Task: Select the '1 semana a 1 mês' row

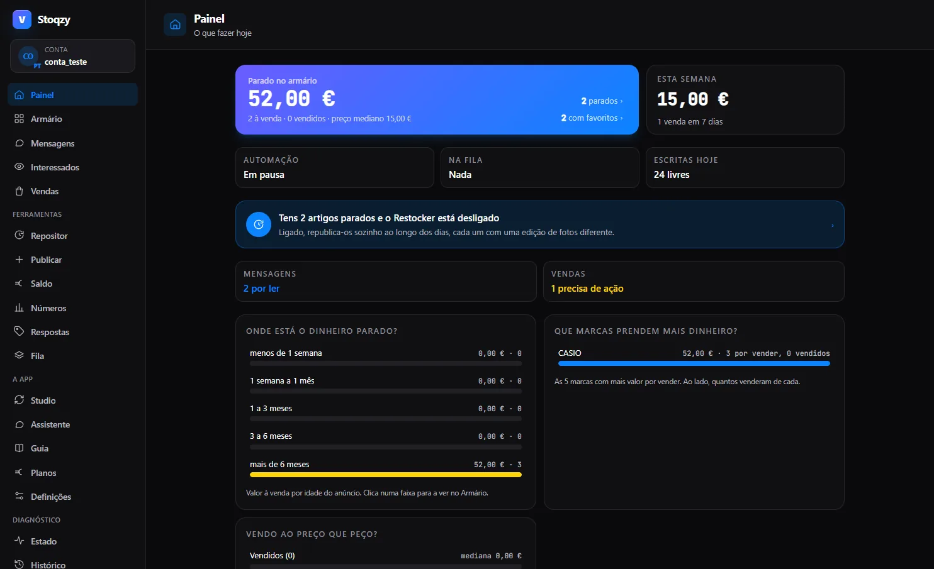Action: click(386, 385)
